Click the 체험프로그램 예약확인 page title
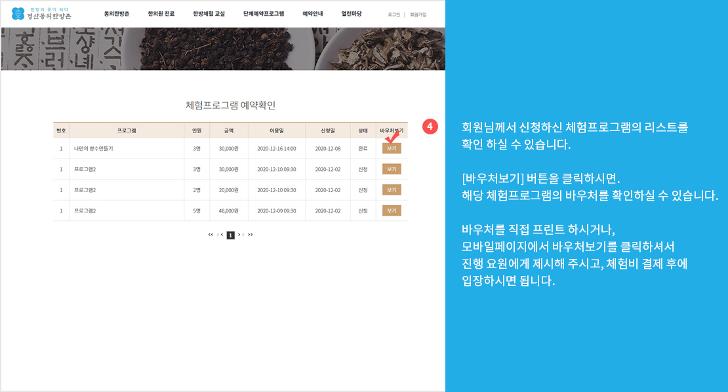 tap(230, 106)
